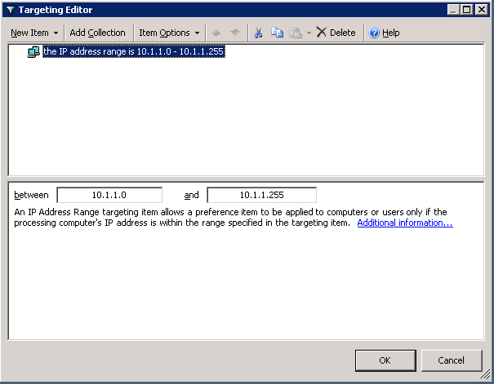Copy the selected targeting item
This screenshot has width=494, height=384.
(x=277, y=33)
